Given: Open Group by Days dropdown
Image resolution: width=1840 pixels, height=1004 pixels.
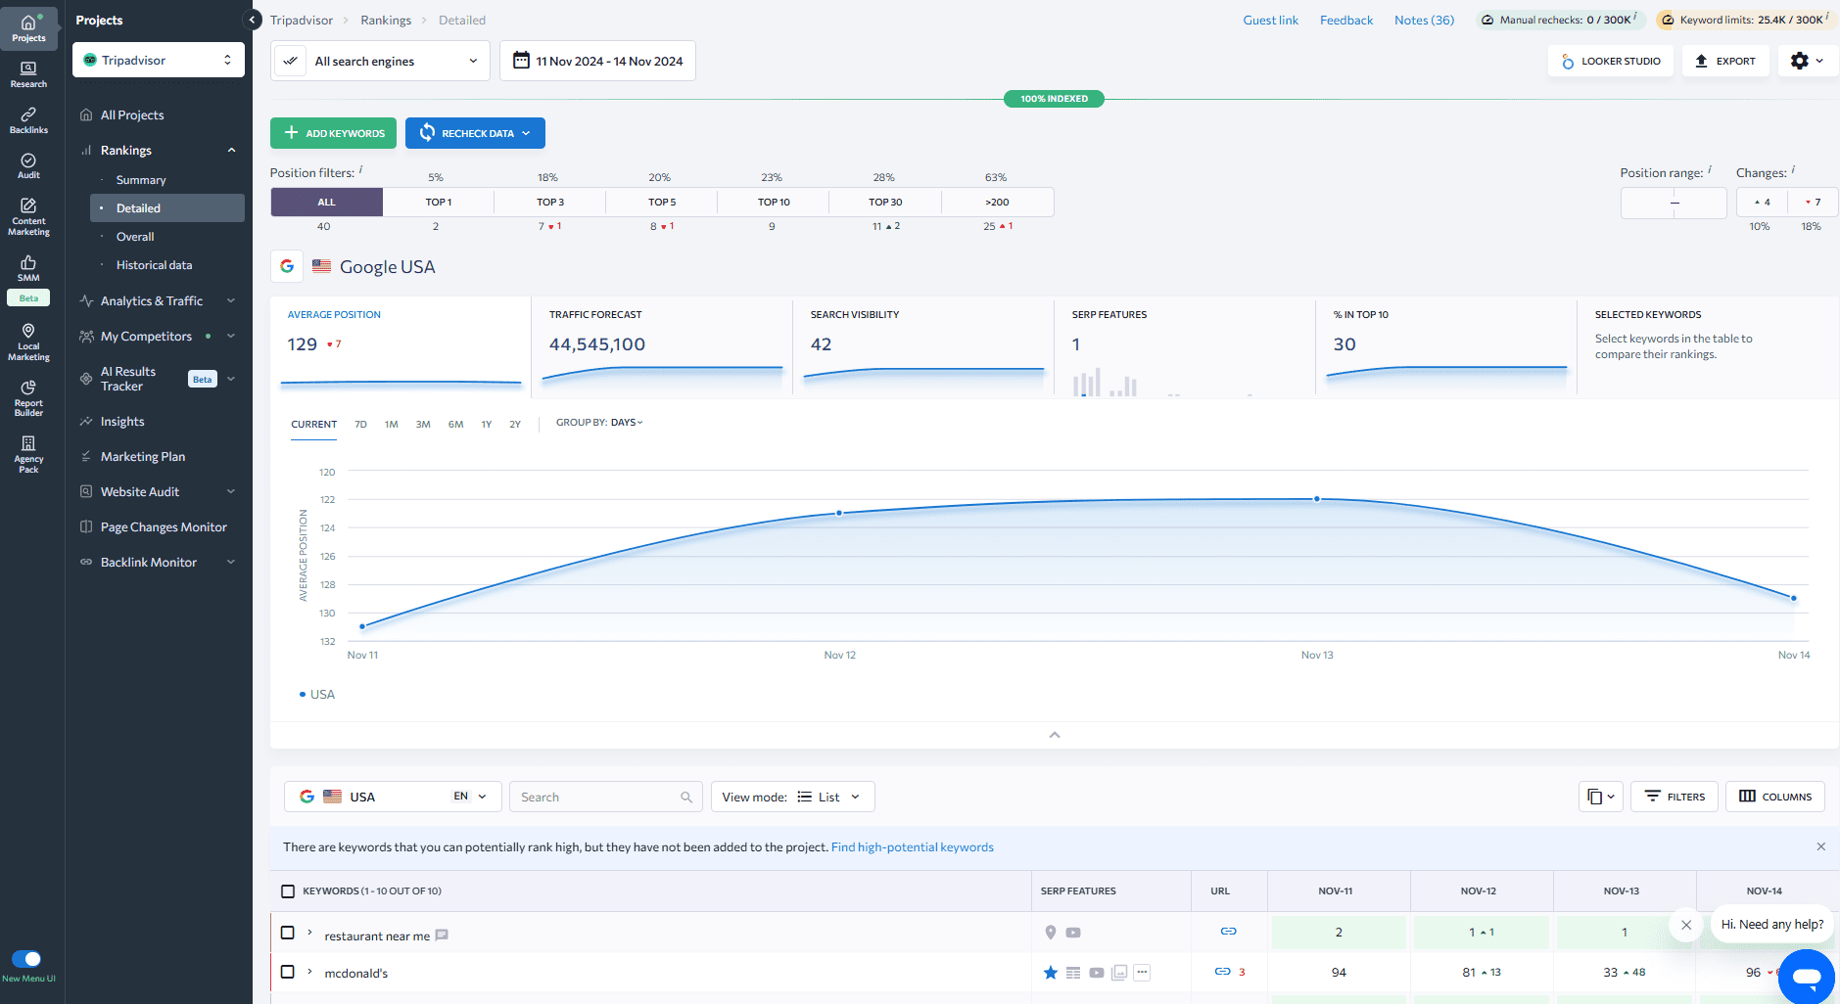Looking at the screenshot, I should 599,423.
